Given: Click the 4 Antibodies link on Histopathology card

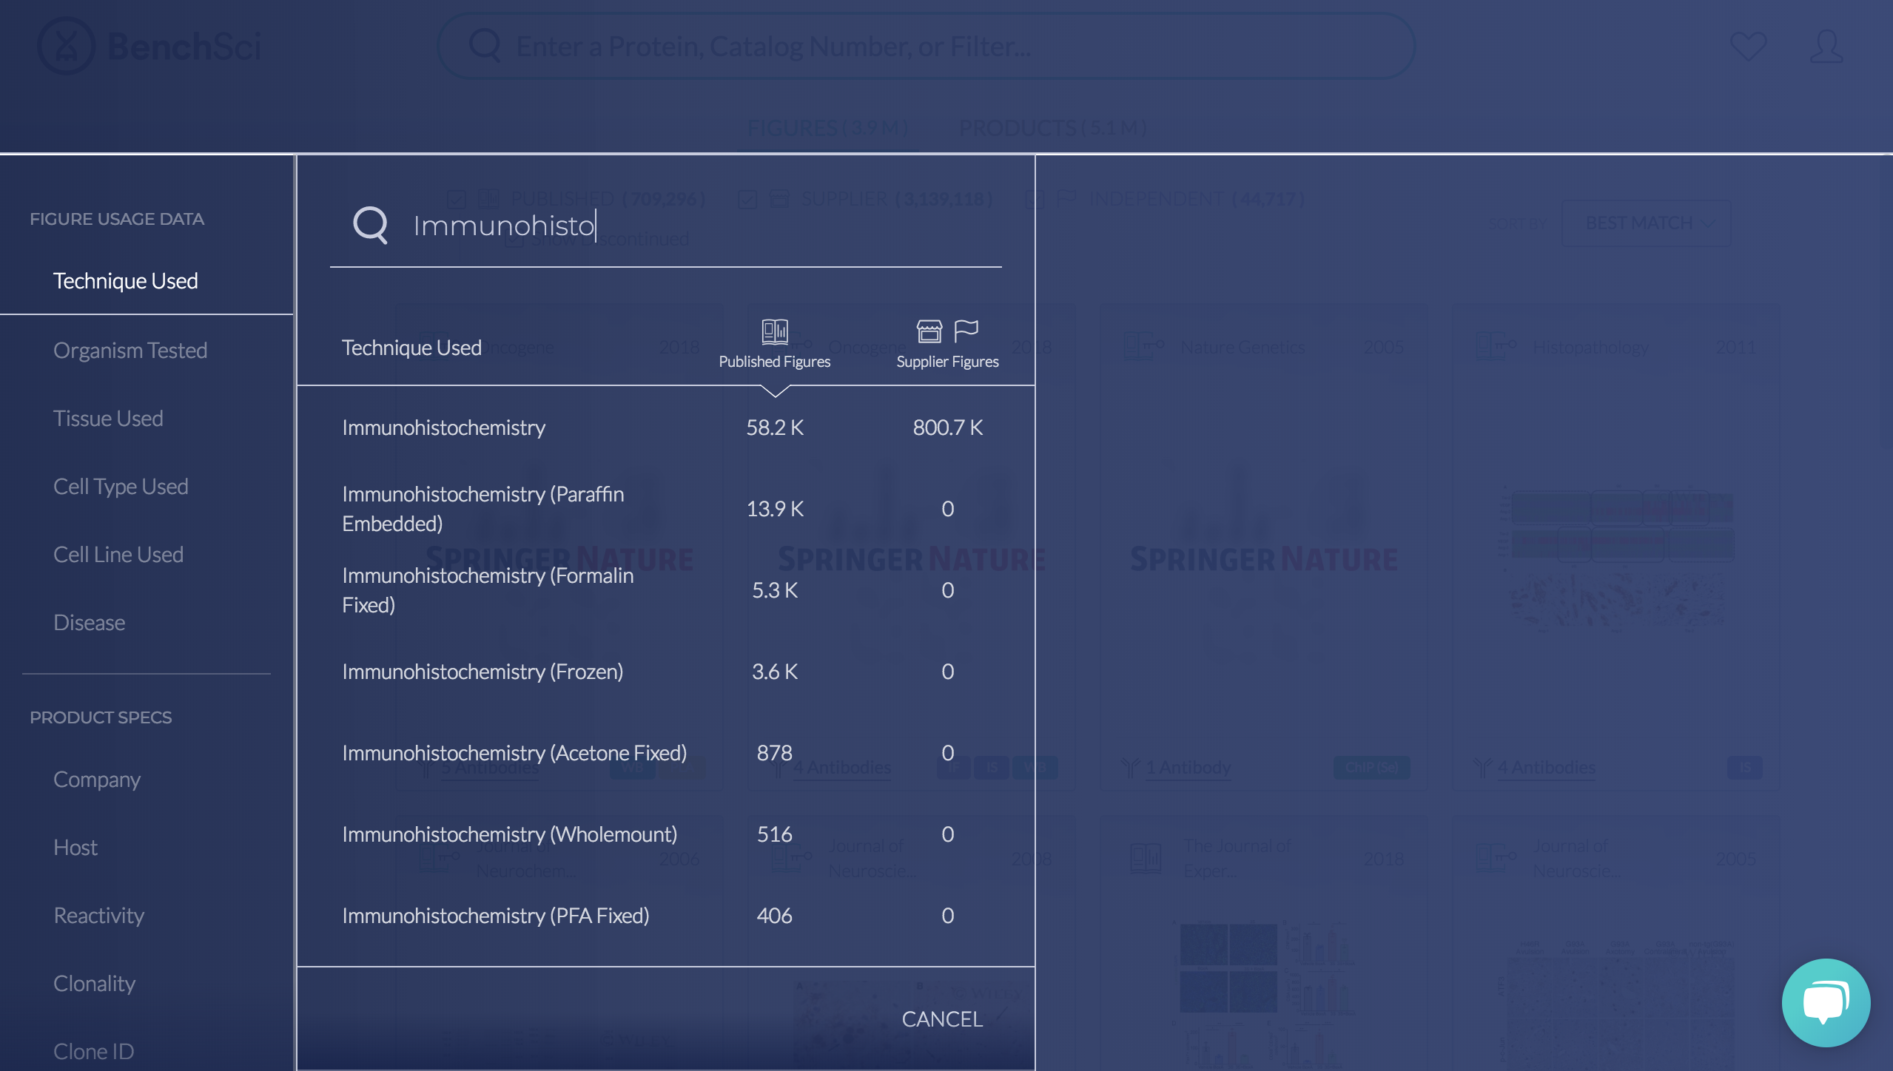Looking at the screenshot, I should click(1546, 768).
